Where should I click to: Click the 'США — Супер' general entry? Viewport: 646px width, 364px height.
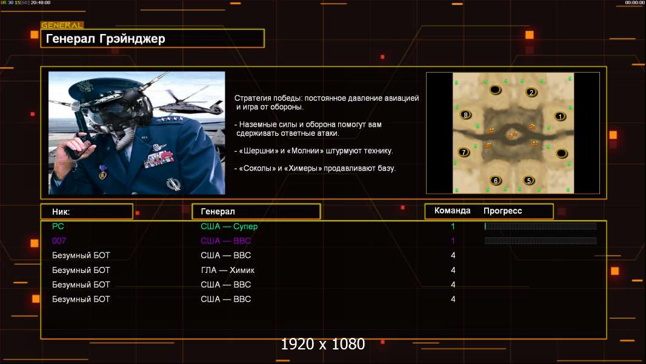point(229,226)
